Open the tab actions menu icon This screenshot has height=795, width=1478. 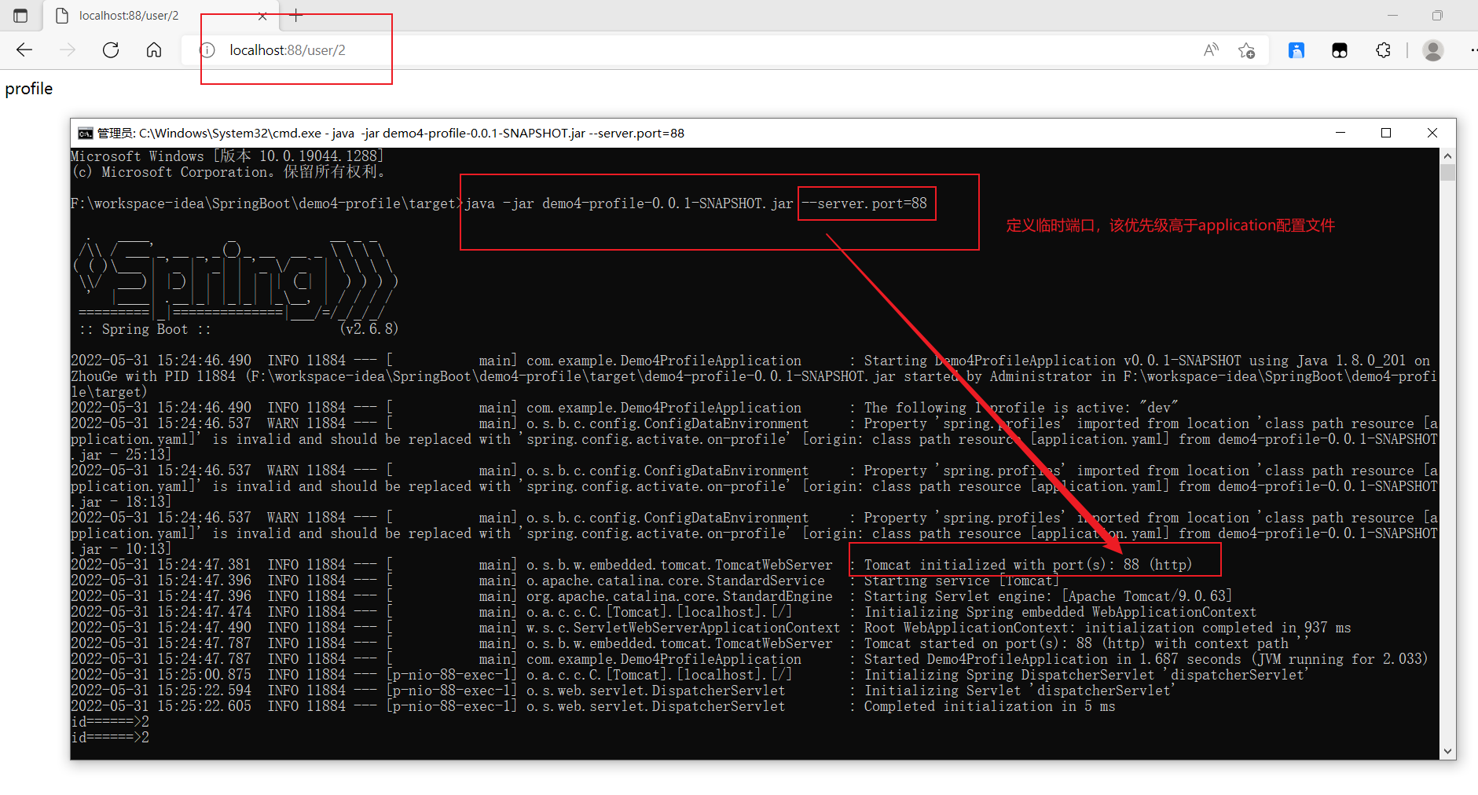coord(20,15)
